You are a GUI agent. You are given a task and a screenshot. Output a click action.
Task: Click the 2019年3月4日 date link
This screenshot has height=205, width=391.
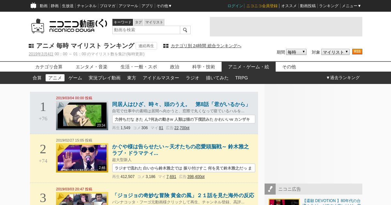(x=41, y=54)
